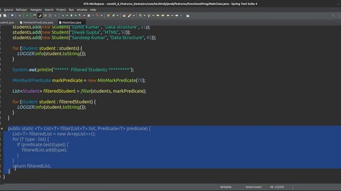Click the Smart Insert status bar entry
The width and height of the screenshot is (341, 191).
[x=254, y=187]
